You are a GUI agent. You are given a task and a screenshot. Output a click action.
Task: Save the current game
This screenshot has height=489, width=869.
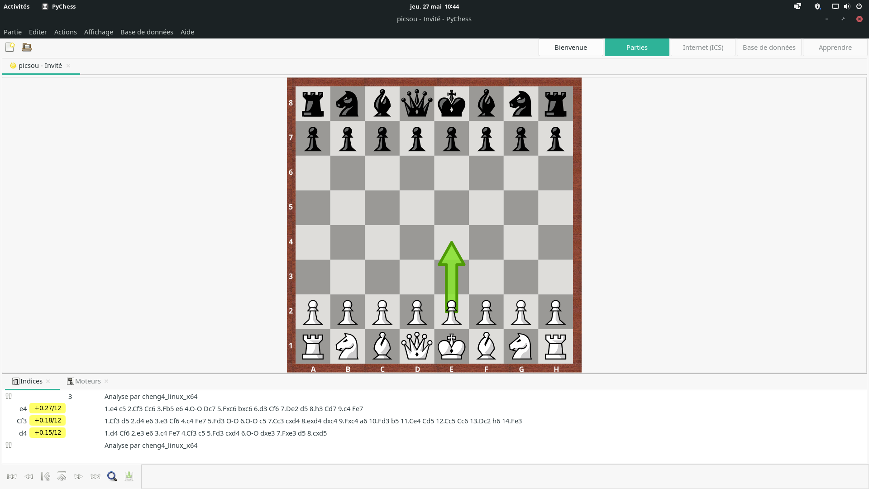click(x=129, y=476)
